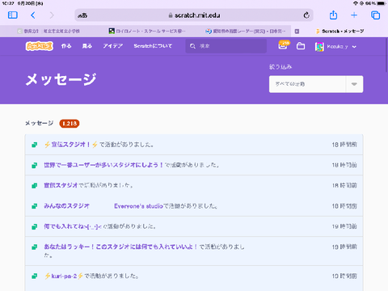Toggle the Safari sidebar icon

[x=13, y=15]
